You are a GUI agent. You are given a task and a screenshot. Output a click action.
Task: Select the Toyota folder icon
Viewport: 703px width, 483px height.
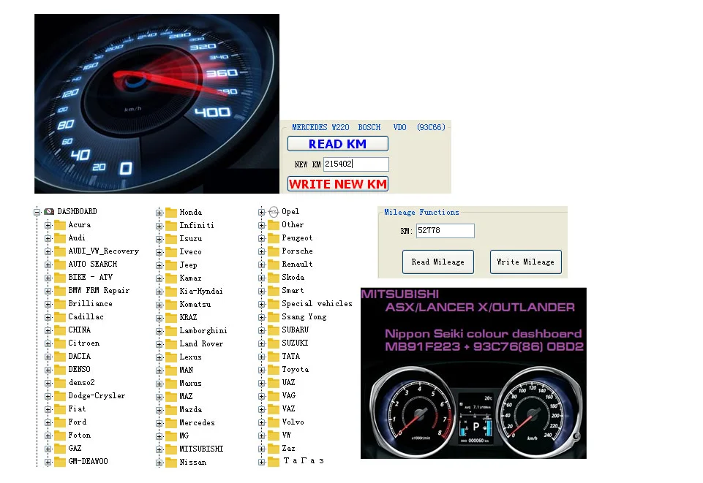(x=274, y=369)
